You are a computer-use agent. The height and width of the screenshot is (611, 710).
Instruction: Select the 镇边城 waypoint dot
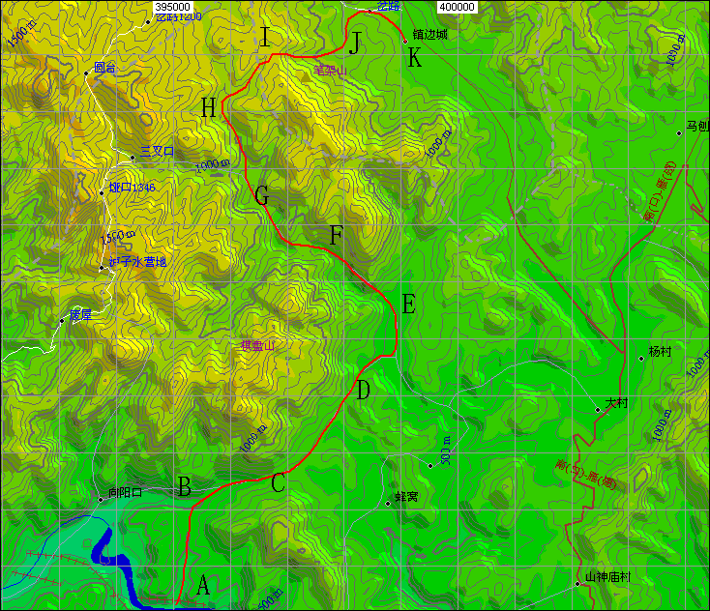click(404, 41)
